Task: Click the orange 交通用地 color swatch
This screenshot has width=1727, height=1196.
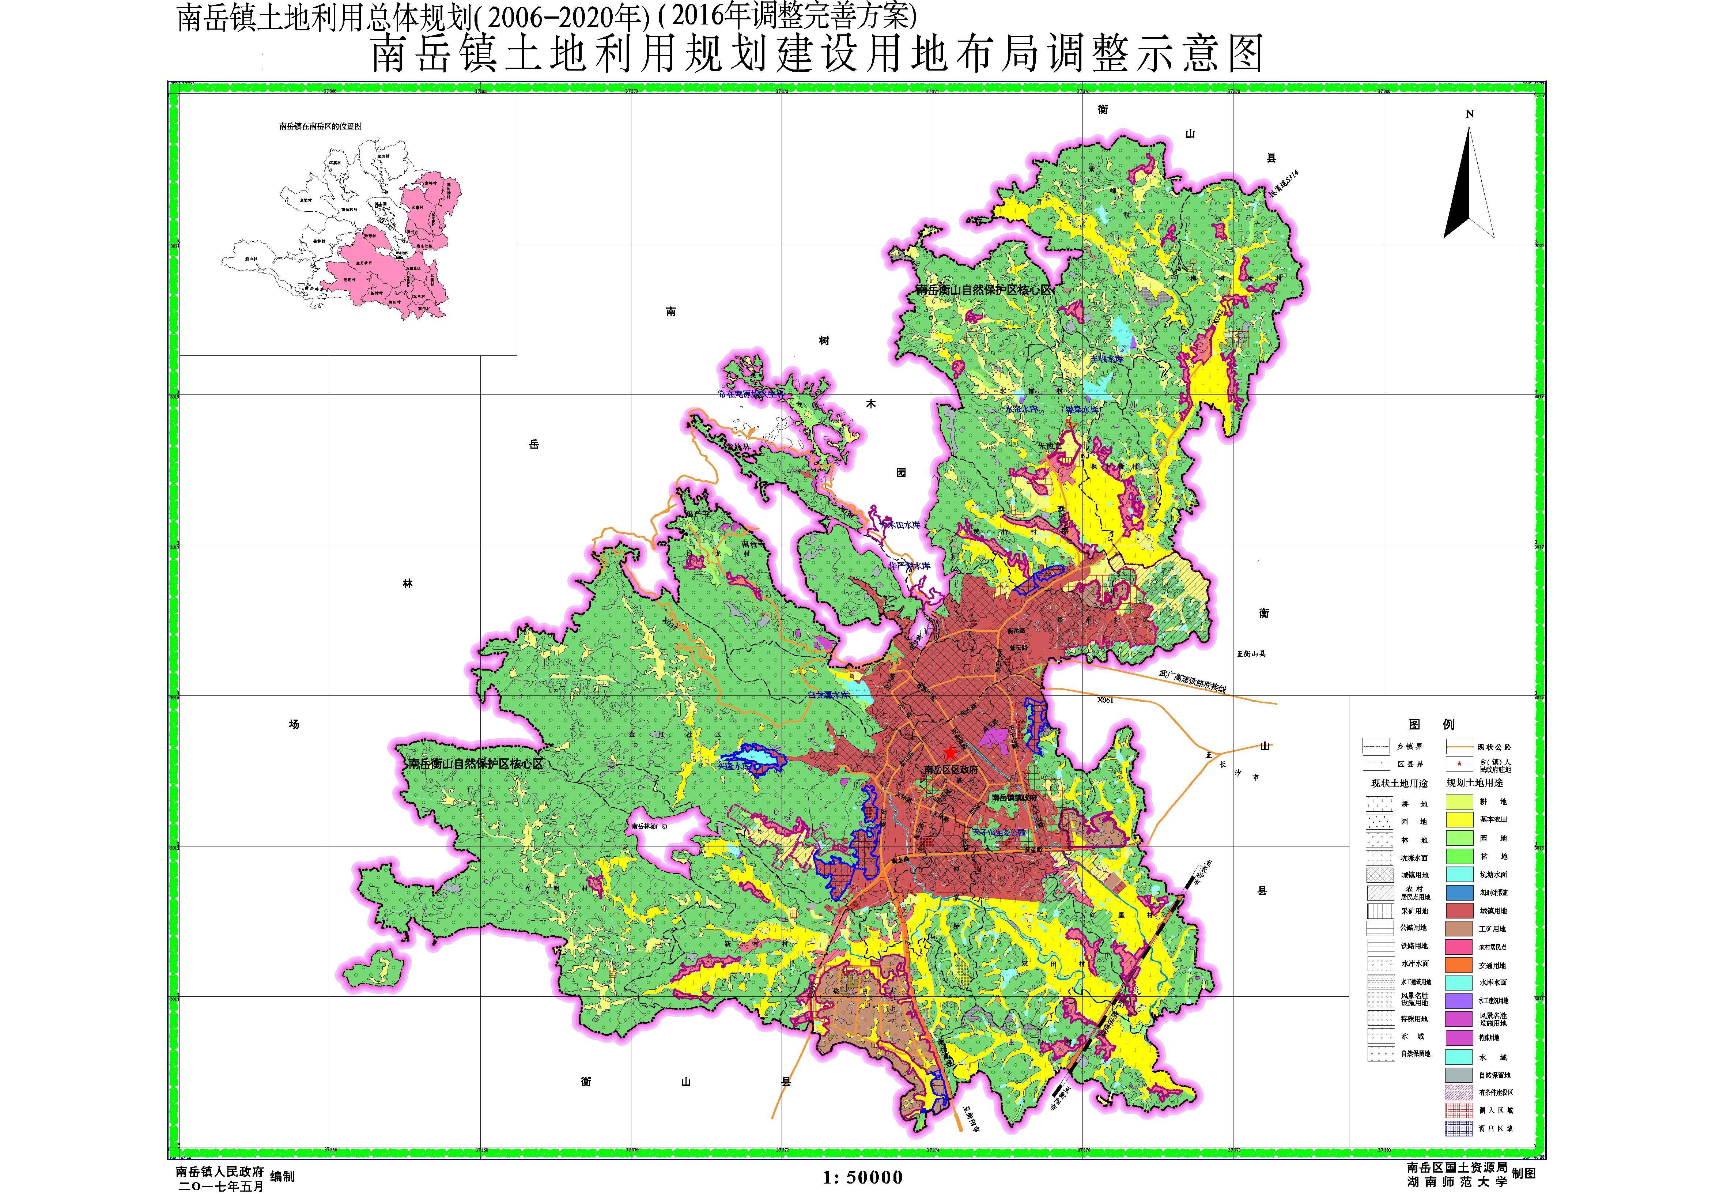Action: tap(1459, 965)
